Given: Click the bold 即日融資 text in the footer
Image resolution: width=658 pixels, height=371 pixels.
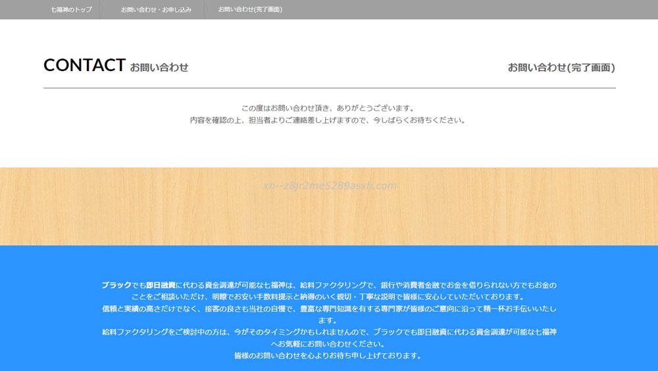Looking at the screenshot, I should pos(161,285).
